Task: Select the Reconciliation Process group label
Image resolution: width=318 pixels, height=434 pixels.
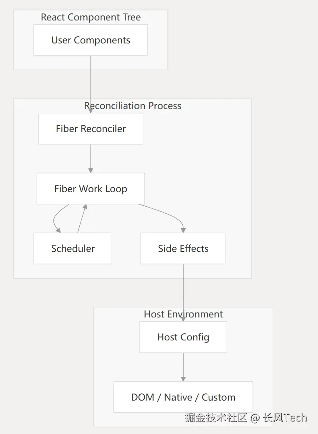Action: (x=133, y=106)
